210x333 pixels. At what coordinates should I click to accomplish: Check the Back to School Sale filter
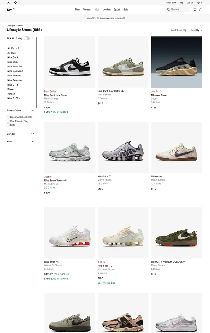click(8, 117)
